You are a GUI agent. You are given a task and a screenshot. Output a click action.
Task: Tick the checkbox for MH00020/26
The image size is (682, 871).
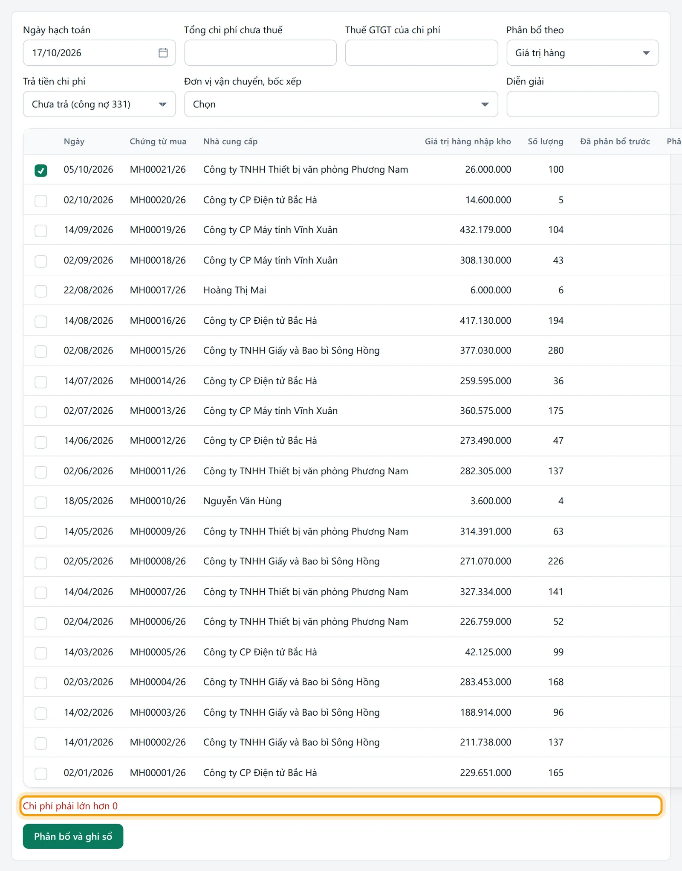41,200
